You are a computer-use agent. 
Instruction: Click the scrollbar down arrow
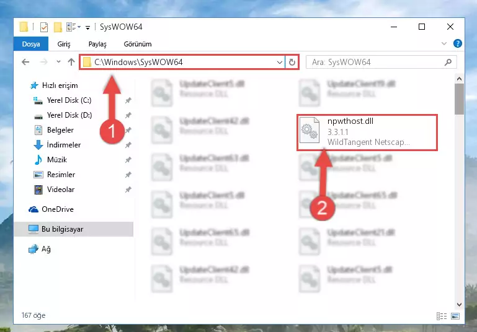coord(460,304)
